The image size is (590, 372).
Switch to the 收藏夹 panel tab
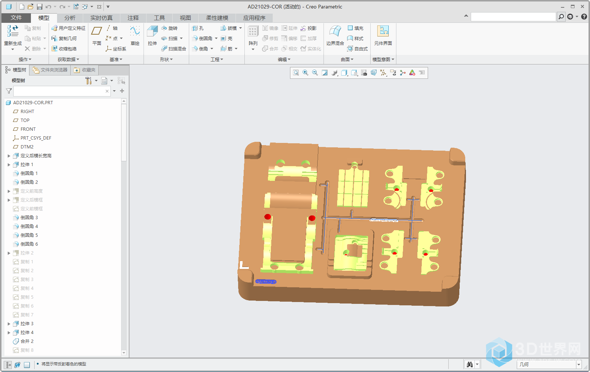[85, 70]
